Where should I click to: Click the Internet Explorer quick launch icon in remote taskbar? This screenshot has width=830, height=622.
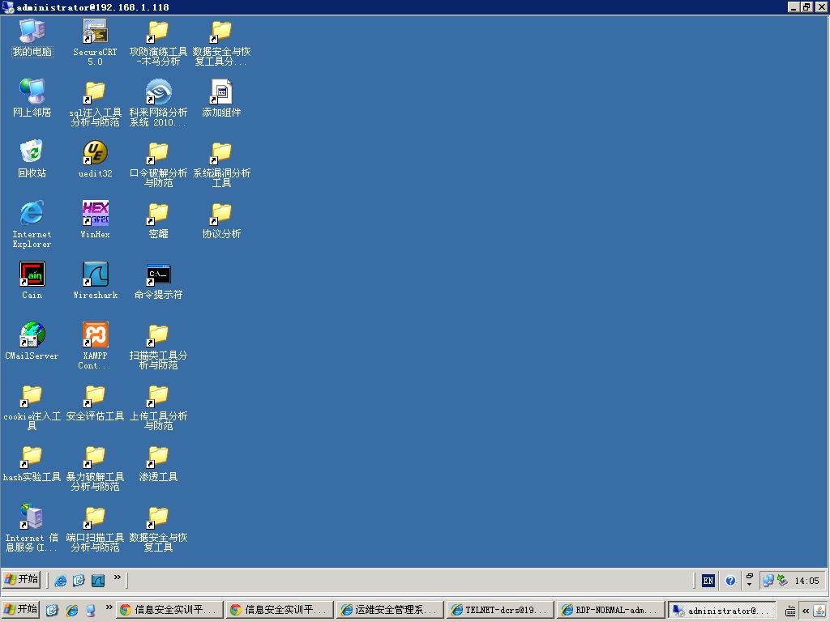click(x=60, y=580)
